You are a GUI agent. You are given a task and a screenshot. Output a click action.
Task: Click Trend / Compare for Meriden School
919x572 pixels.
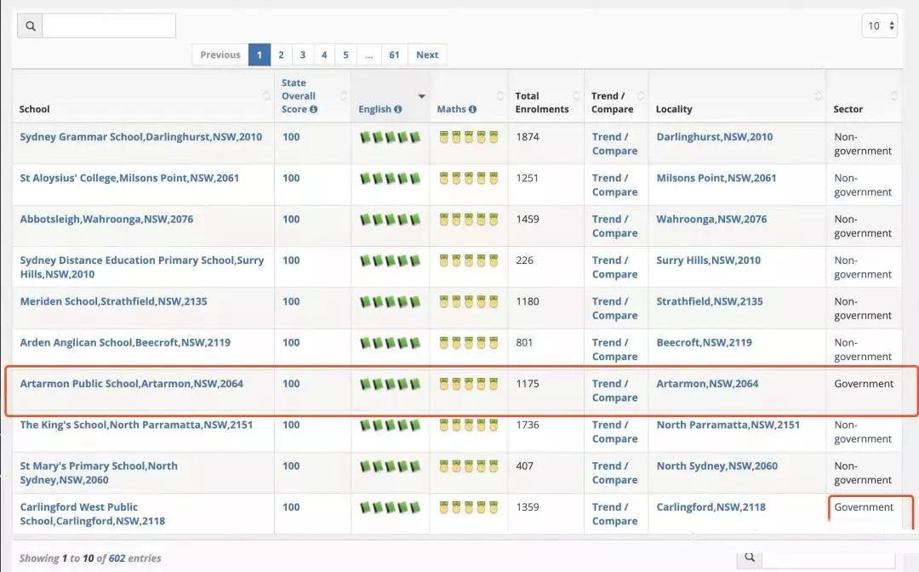(x=615, y=308)
